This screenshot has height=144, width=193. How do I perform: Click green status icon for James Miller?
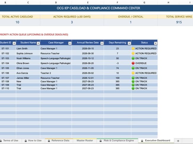133,78
